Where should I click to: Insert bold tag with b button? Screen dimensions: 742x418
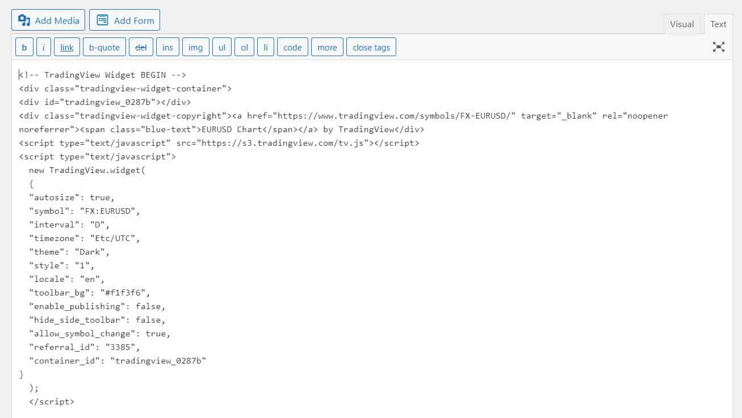coord(24,47)
